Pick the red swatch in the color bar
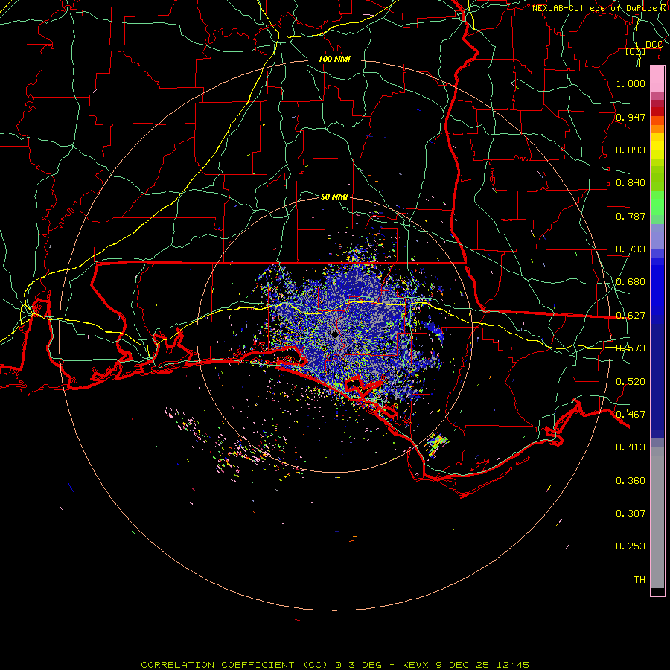This screenshot has height=670, width=670. [657, 111]
